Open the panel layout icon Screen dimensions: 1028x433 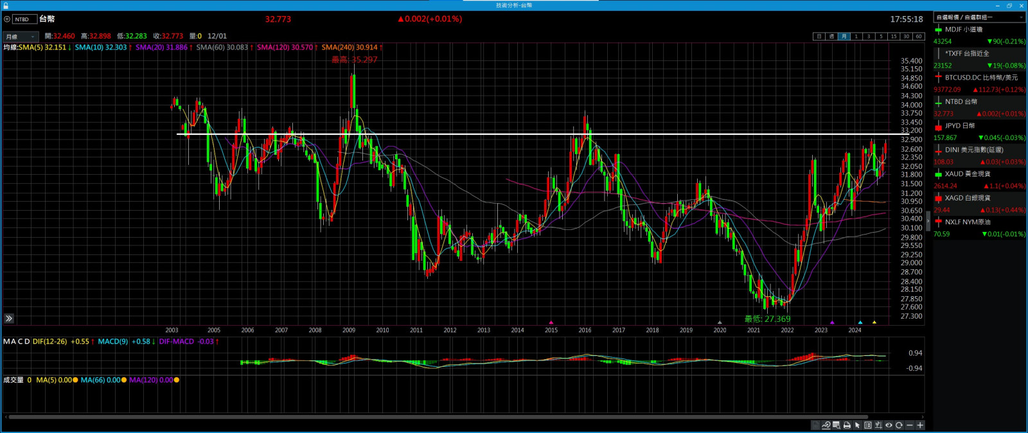click(x=868, y=425)
